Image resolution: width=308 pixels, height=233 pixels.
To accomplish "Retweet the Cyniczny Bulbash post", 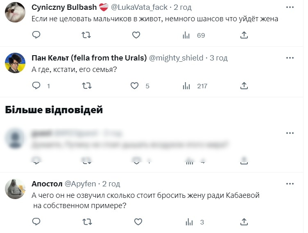I will tap(86, 35).
